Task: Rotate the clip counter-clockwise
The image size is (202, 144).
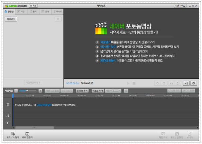Action: pos(158,83)
